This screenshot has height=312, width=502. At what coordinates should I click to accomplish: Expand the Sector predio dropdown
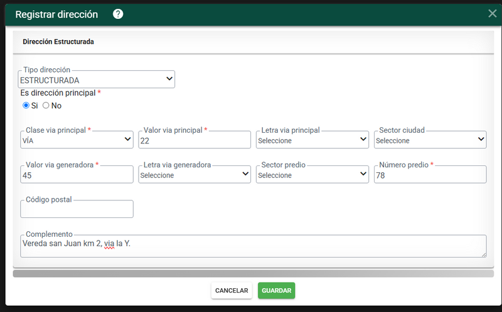(312, 175)
